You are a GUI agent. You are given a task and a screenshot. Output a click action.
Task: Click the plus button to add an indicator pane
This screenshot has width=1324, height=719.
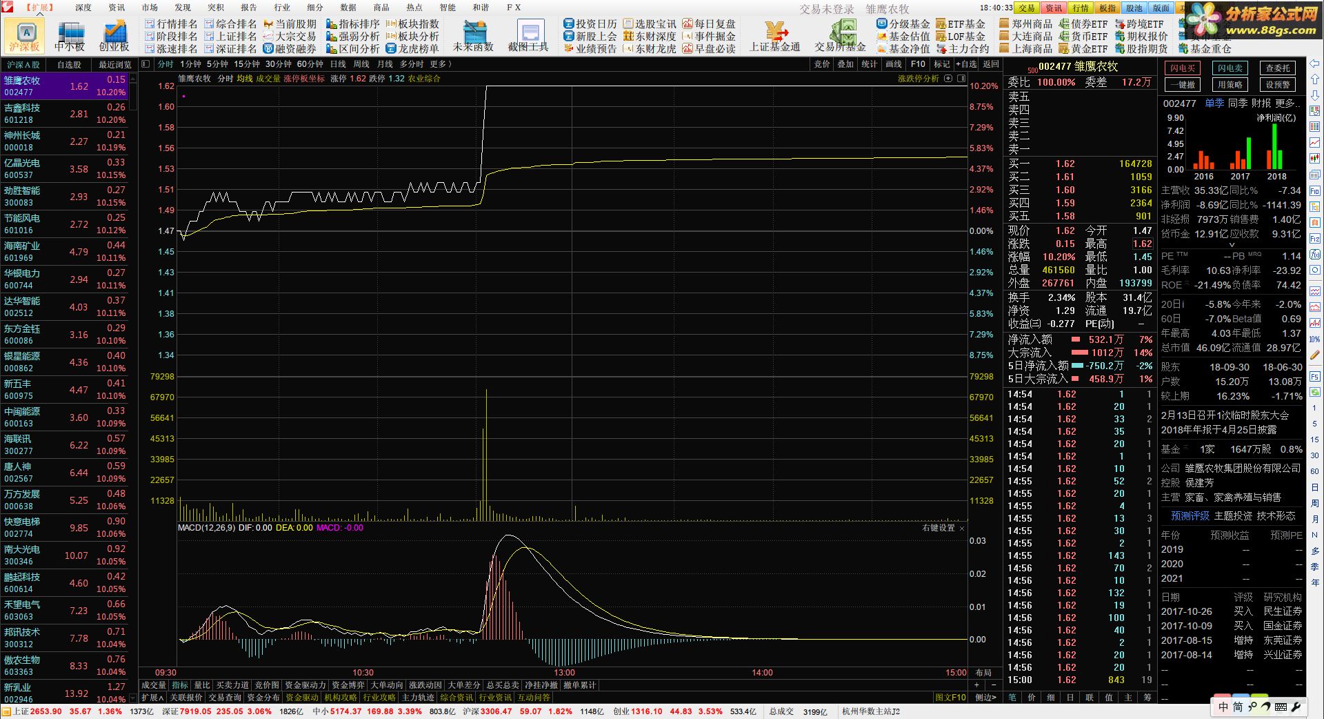[976, 685]
